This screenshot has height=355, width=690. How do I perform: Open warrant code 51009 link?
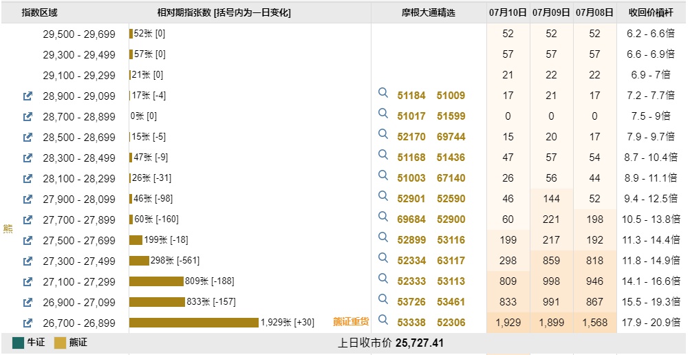451,96
